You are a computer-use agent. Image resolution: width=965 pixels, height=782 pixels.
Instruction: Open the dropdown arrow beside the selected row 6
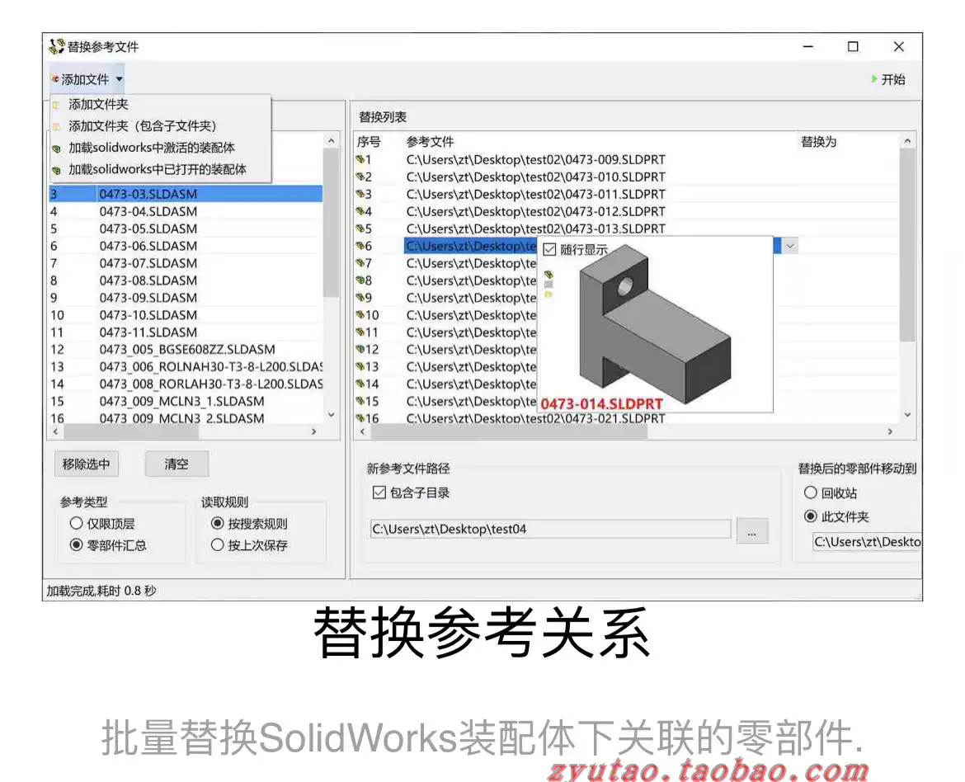pyautogui.click(x=789, y=245)
